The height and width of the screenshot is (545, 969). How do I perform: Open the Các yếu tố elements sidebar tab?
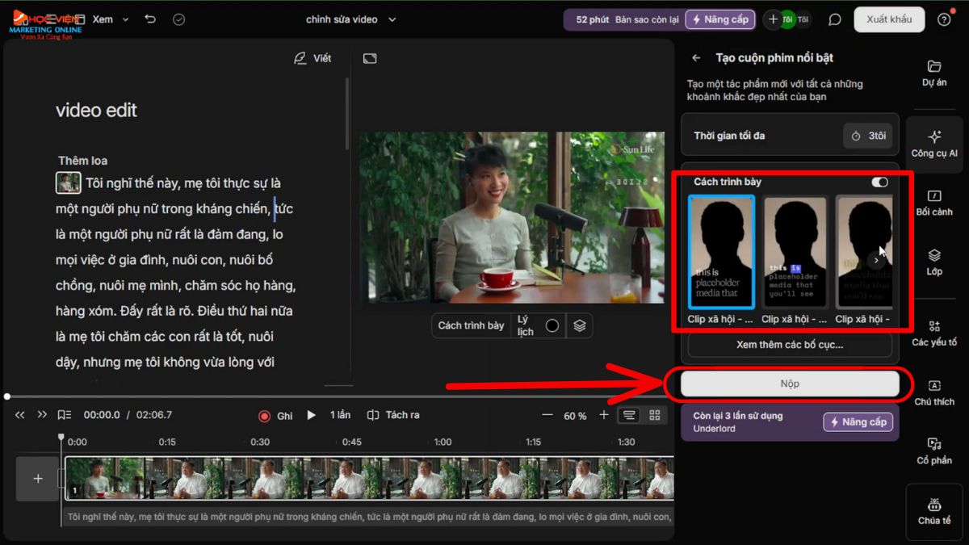(x=934, y=333)
